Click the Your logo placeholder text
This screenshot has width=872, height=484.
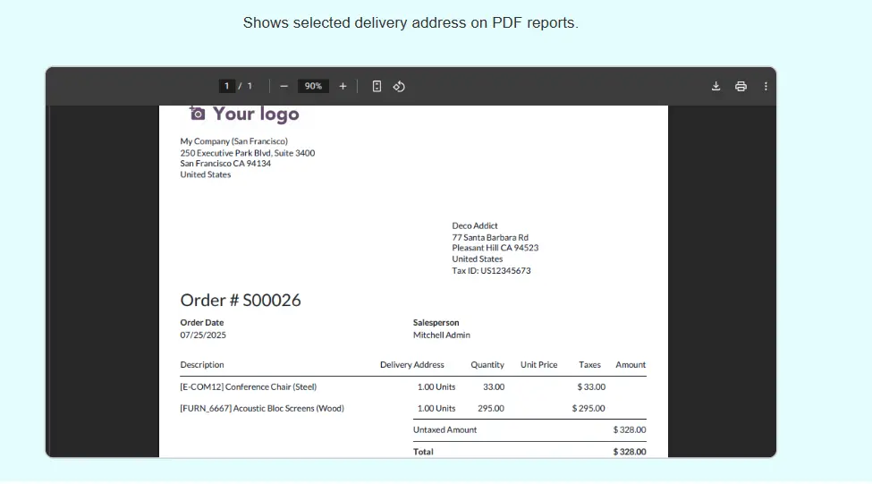coord(256,114)
